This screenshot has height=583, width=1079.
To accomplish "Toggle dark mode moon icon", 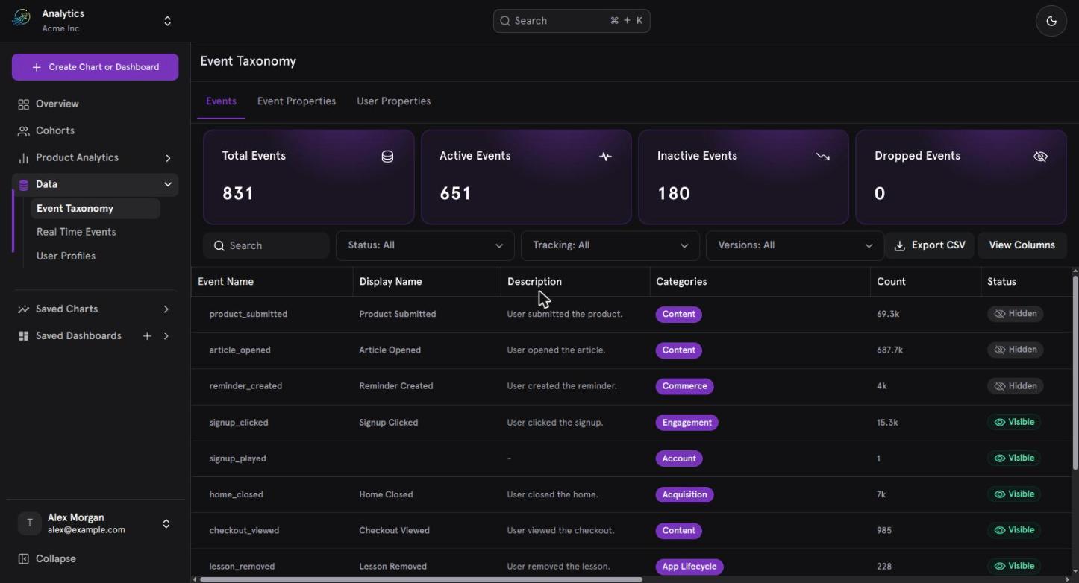I will pyautogui.click(x=1051, y=21).
